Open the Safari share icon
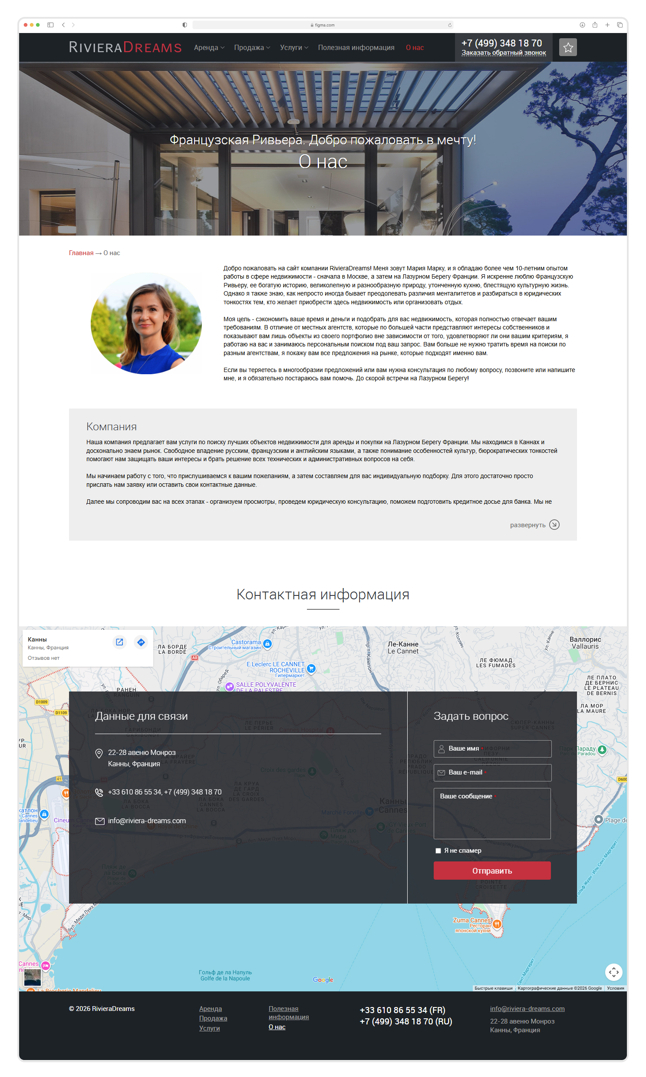Screen dimensions: 646x1077 click(595, 25)
